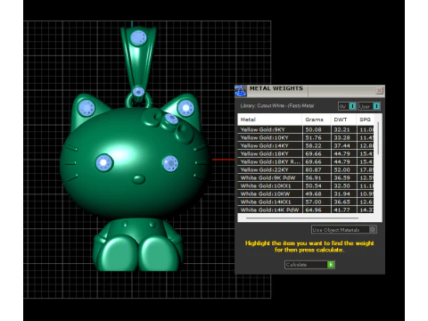The height and width of the screenshot is (321, 428).
Task: Select the kitty's right eye gem
Action: tap(170, 163)
